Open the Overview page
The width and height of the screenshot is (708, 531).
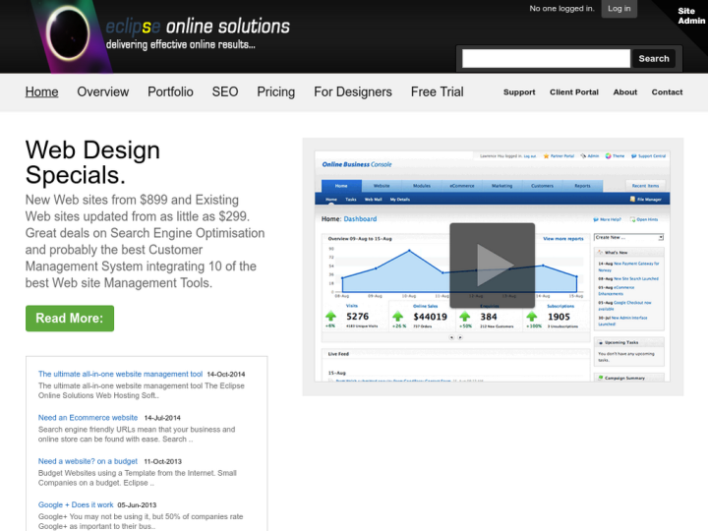pos(103,92)
